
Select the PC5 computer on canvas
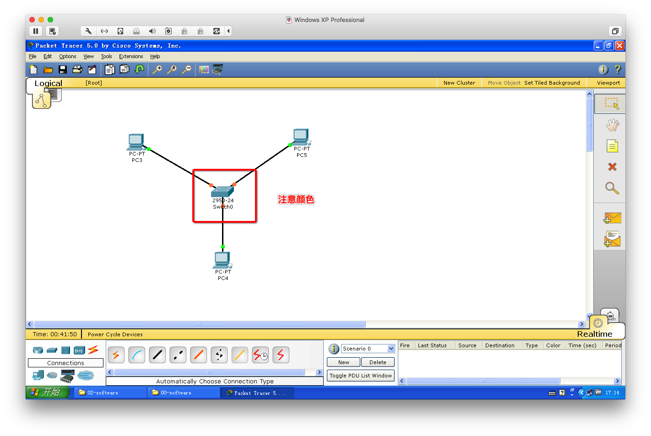(302, 137)
